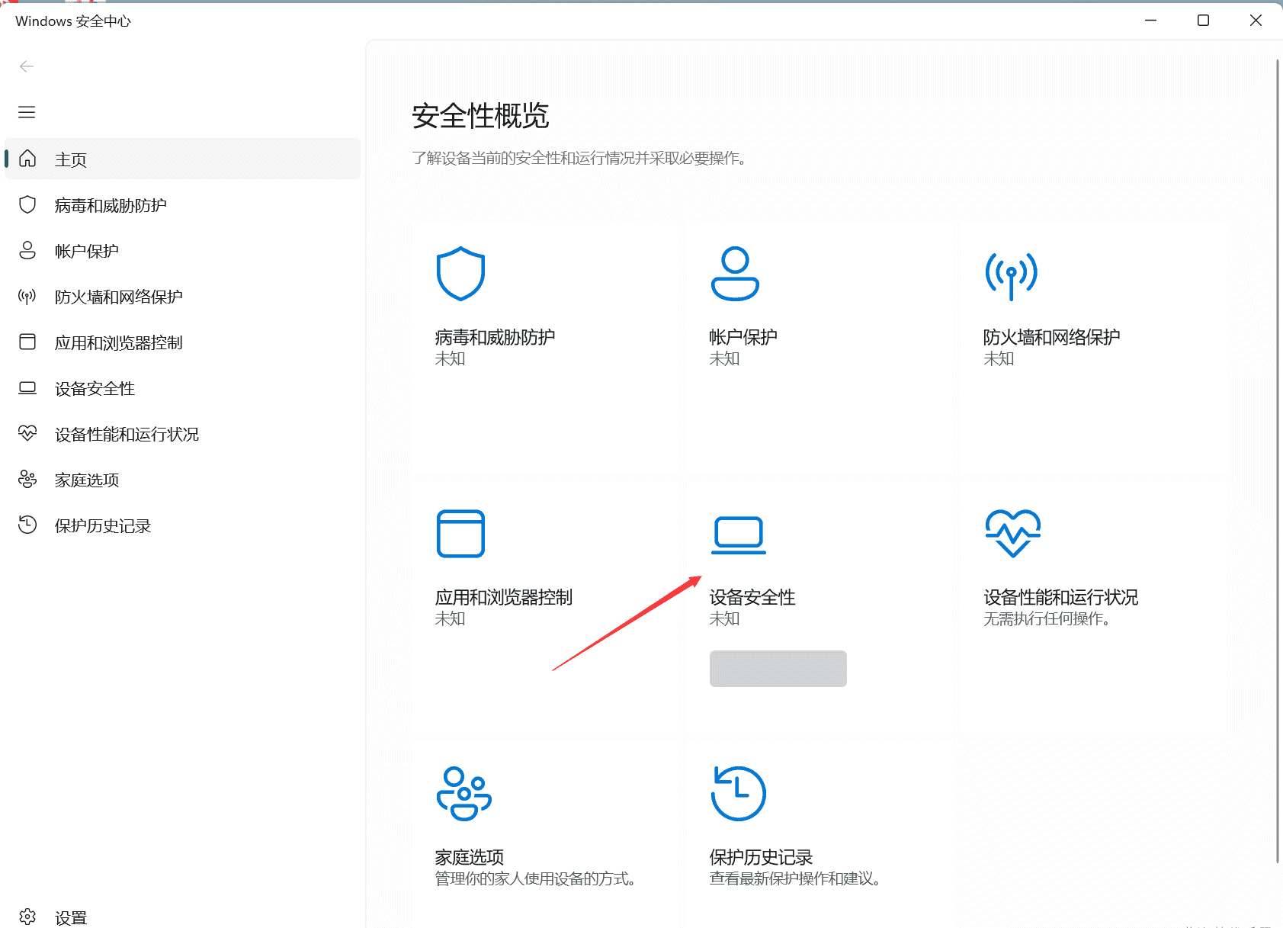Screen dimensions: 1283x928
Task: Open the device performance and health heart tile icon
Action: pyautogui.click(x=1012, y=534)
